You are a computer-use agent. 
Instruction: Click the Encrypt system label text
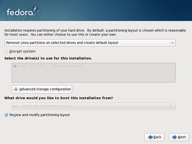(x=22, y=51)
